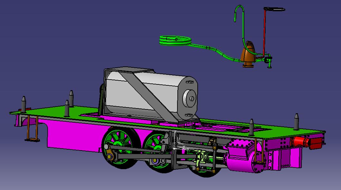Select the grey post at far left corner
The width and height of the screenshot is (341, 190).
pos(23,104)
